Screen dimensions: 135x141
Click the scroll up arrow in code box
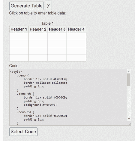coord(129,71)
